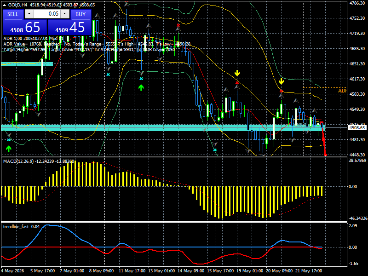This screenshot has height=276, width=368.
Task: Click the orange ADR label at right edge
Action: tap(342, 91)
